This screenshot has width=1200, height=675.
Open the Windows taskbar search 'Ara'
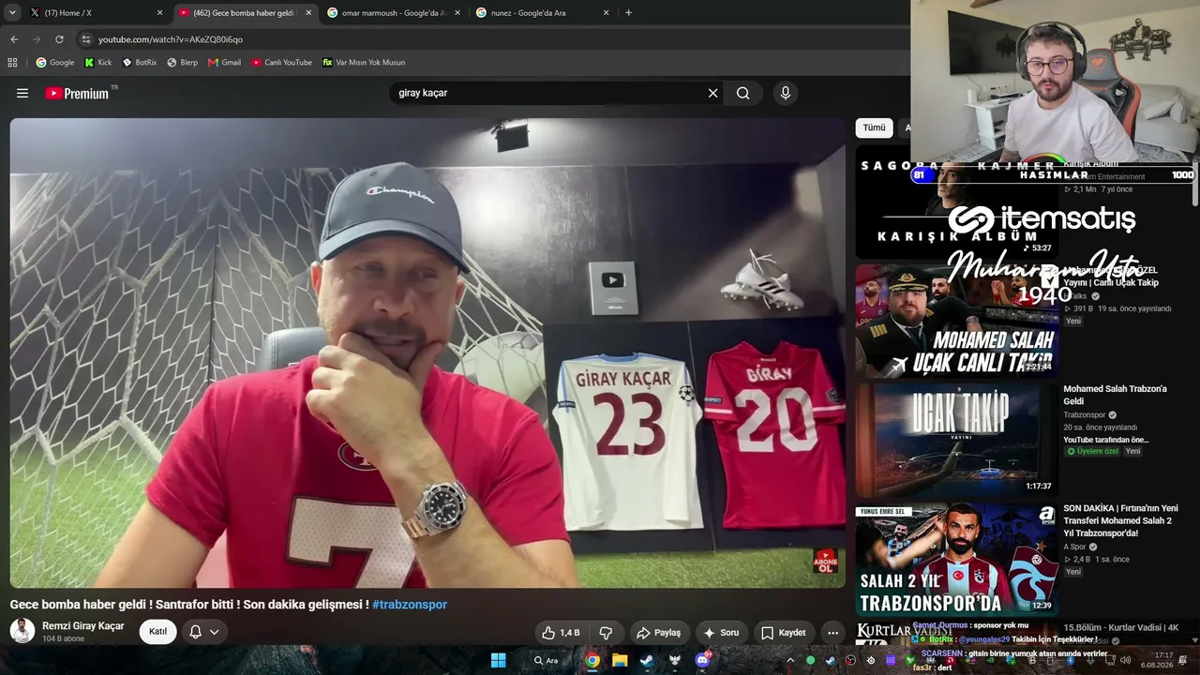tap(546, 660)
